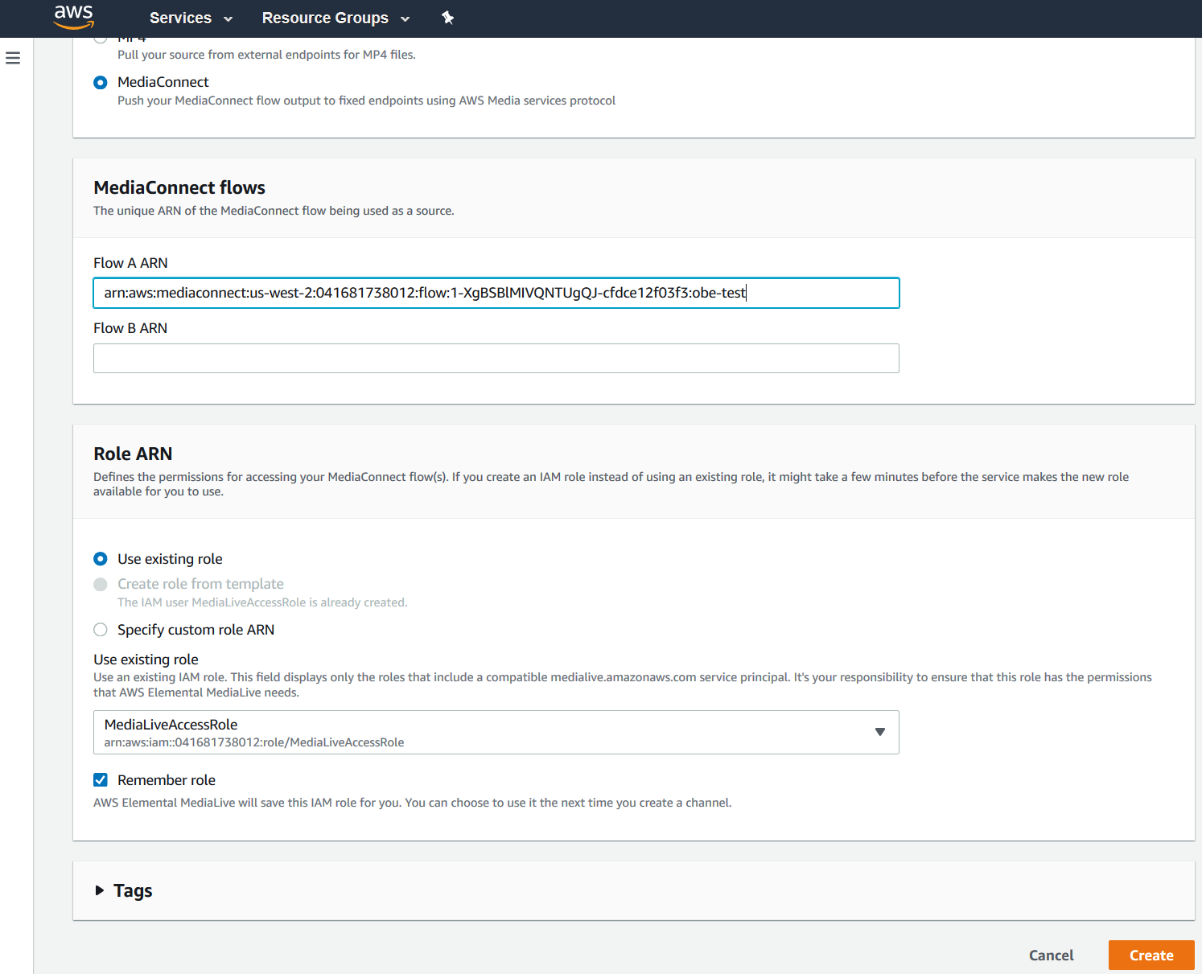
Task: Select the Create role from template radio
Action: tap(101, 584)
